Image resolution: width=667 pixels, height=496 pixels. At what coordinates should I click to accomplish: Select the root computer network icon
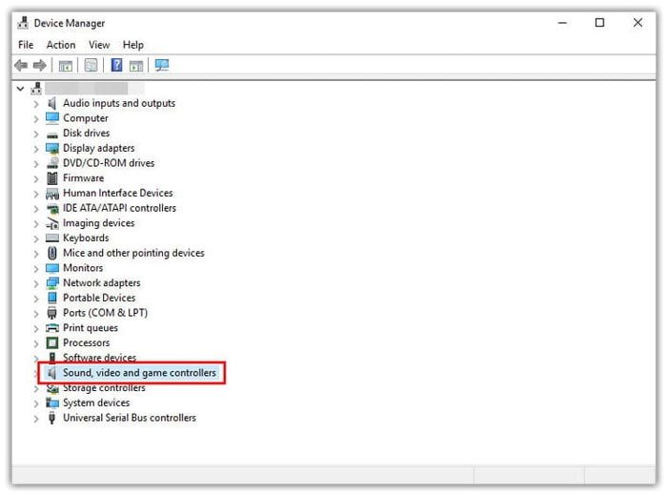tap(36, 89)
